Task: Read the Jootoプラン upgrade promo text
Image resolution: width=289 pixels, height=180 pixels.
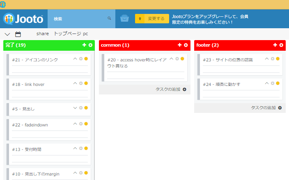Action: (210, 19)
